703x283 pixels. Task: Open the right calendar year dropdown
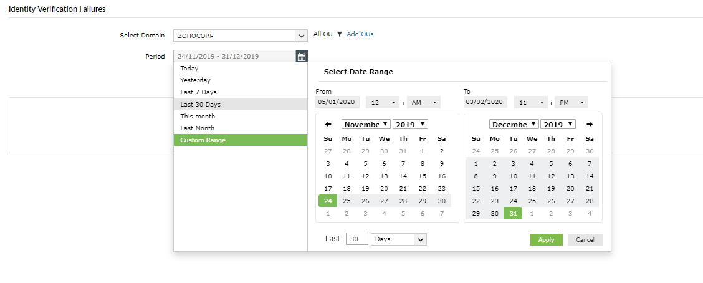click(x=558, y=125)
